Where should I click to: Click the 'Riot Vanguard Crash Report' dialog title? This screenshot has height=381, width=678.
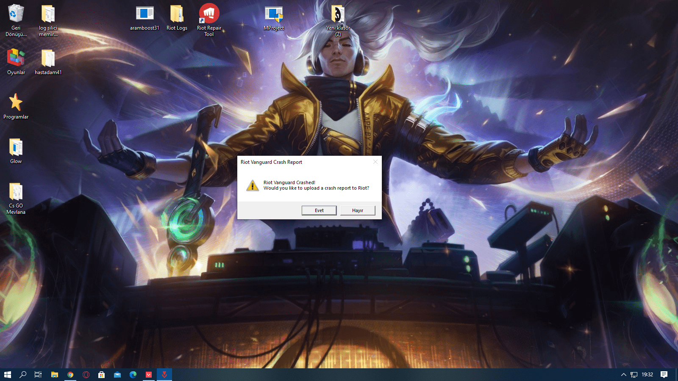coord(271,162)
